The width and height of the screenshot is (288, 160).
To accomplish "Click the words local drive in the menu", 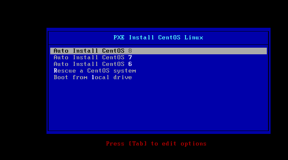I will click(112, 77).
